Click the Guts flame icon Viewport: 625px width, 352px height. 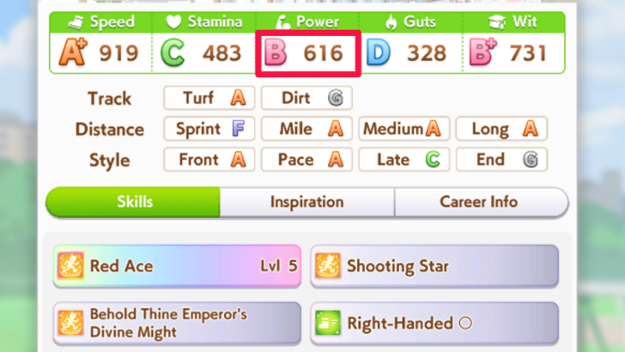391,22
